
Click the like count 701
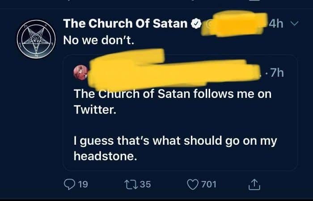pos(208,184)
